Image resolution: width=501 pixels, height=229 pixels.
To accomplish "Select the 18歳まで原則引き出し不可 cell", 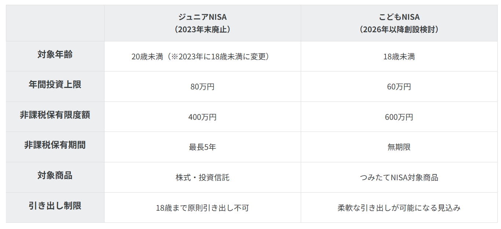I will 202,208.
